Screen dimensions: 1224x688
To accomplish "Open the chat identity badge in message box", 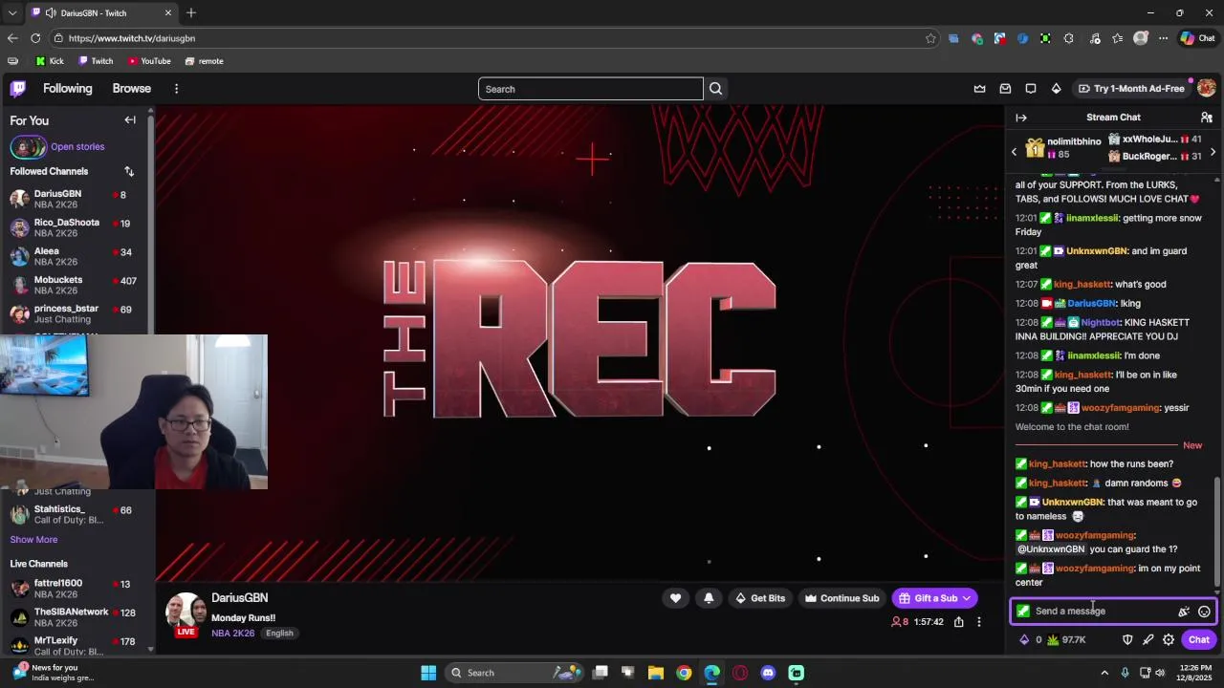I will tap(1023, 612).
